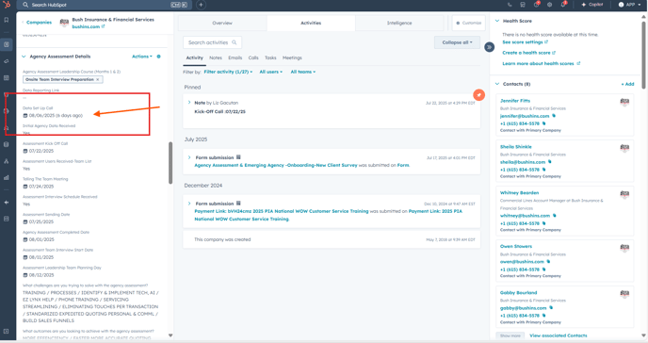The image size is (648, 343).
Task: Open Agency Assessment & Emerging Agency survey link
Action: click(276, 165)
